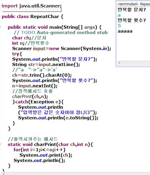
Task: Click the comment //"a "->"a"->'a'
Action: point(35,70)
